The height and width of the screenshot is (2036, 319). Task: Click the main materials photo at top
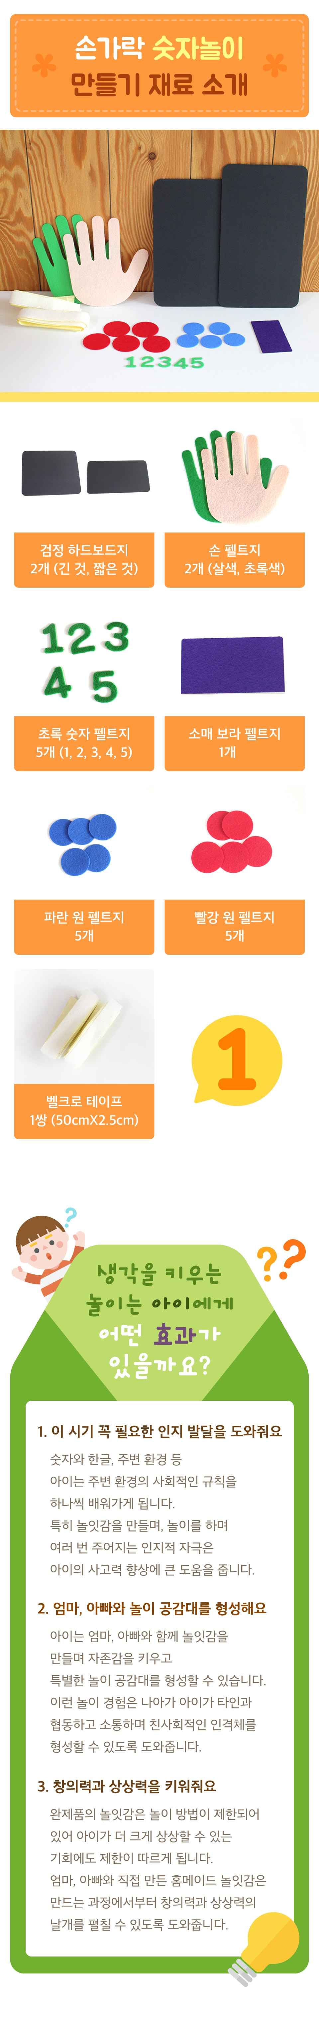pos(159,261)
